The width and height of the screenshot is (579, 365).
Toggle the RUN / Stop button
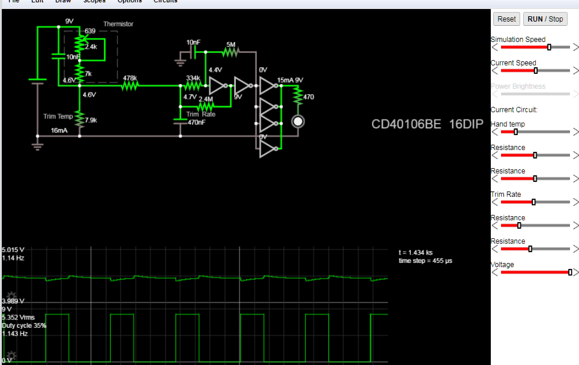[x=545, y=19]
